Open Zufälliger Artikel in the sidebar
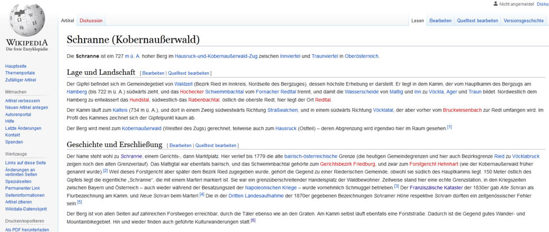This screenshot has height=232, width=549. 21,80
